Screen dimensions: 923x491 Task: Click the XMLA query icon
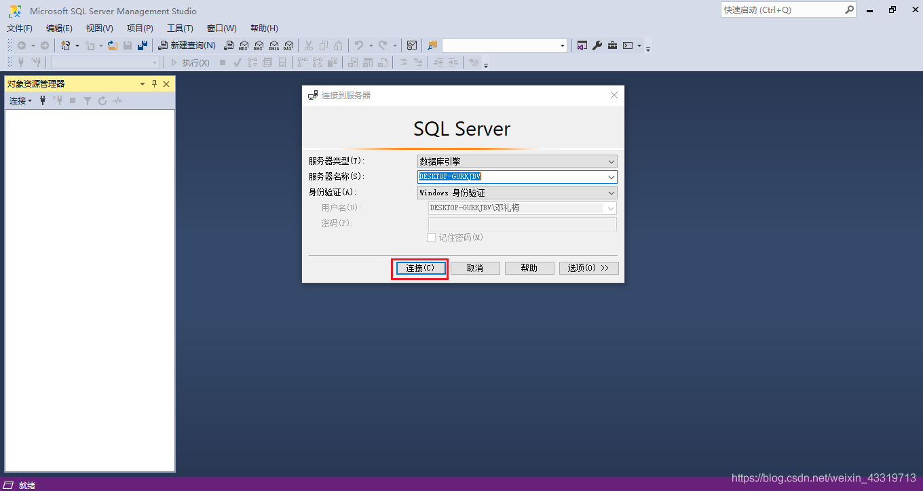pos(273,45)
